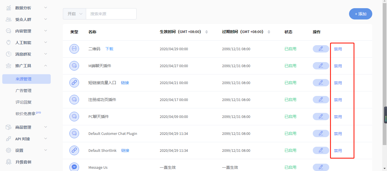
Task: Click the 内容管理 chat bubble sidebar icon
Action: [8, 31]
